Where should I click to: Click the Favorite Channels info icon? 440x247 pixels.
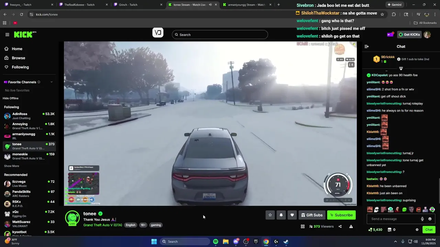tap(39, 82)
